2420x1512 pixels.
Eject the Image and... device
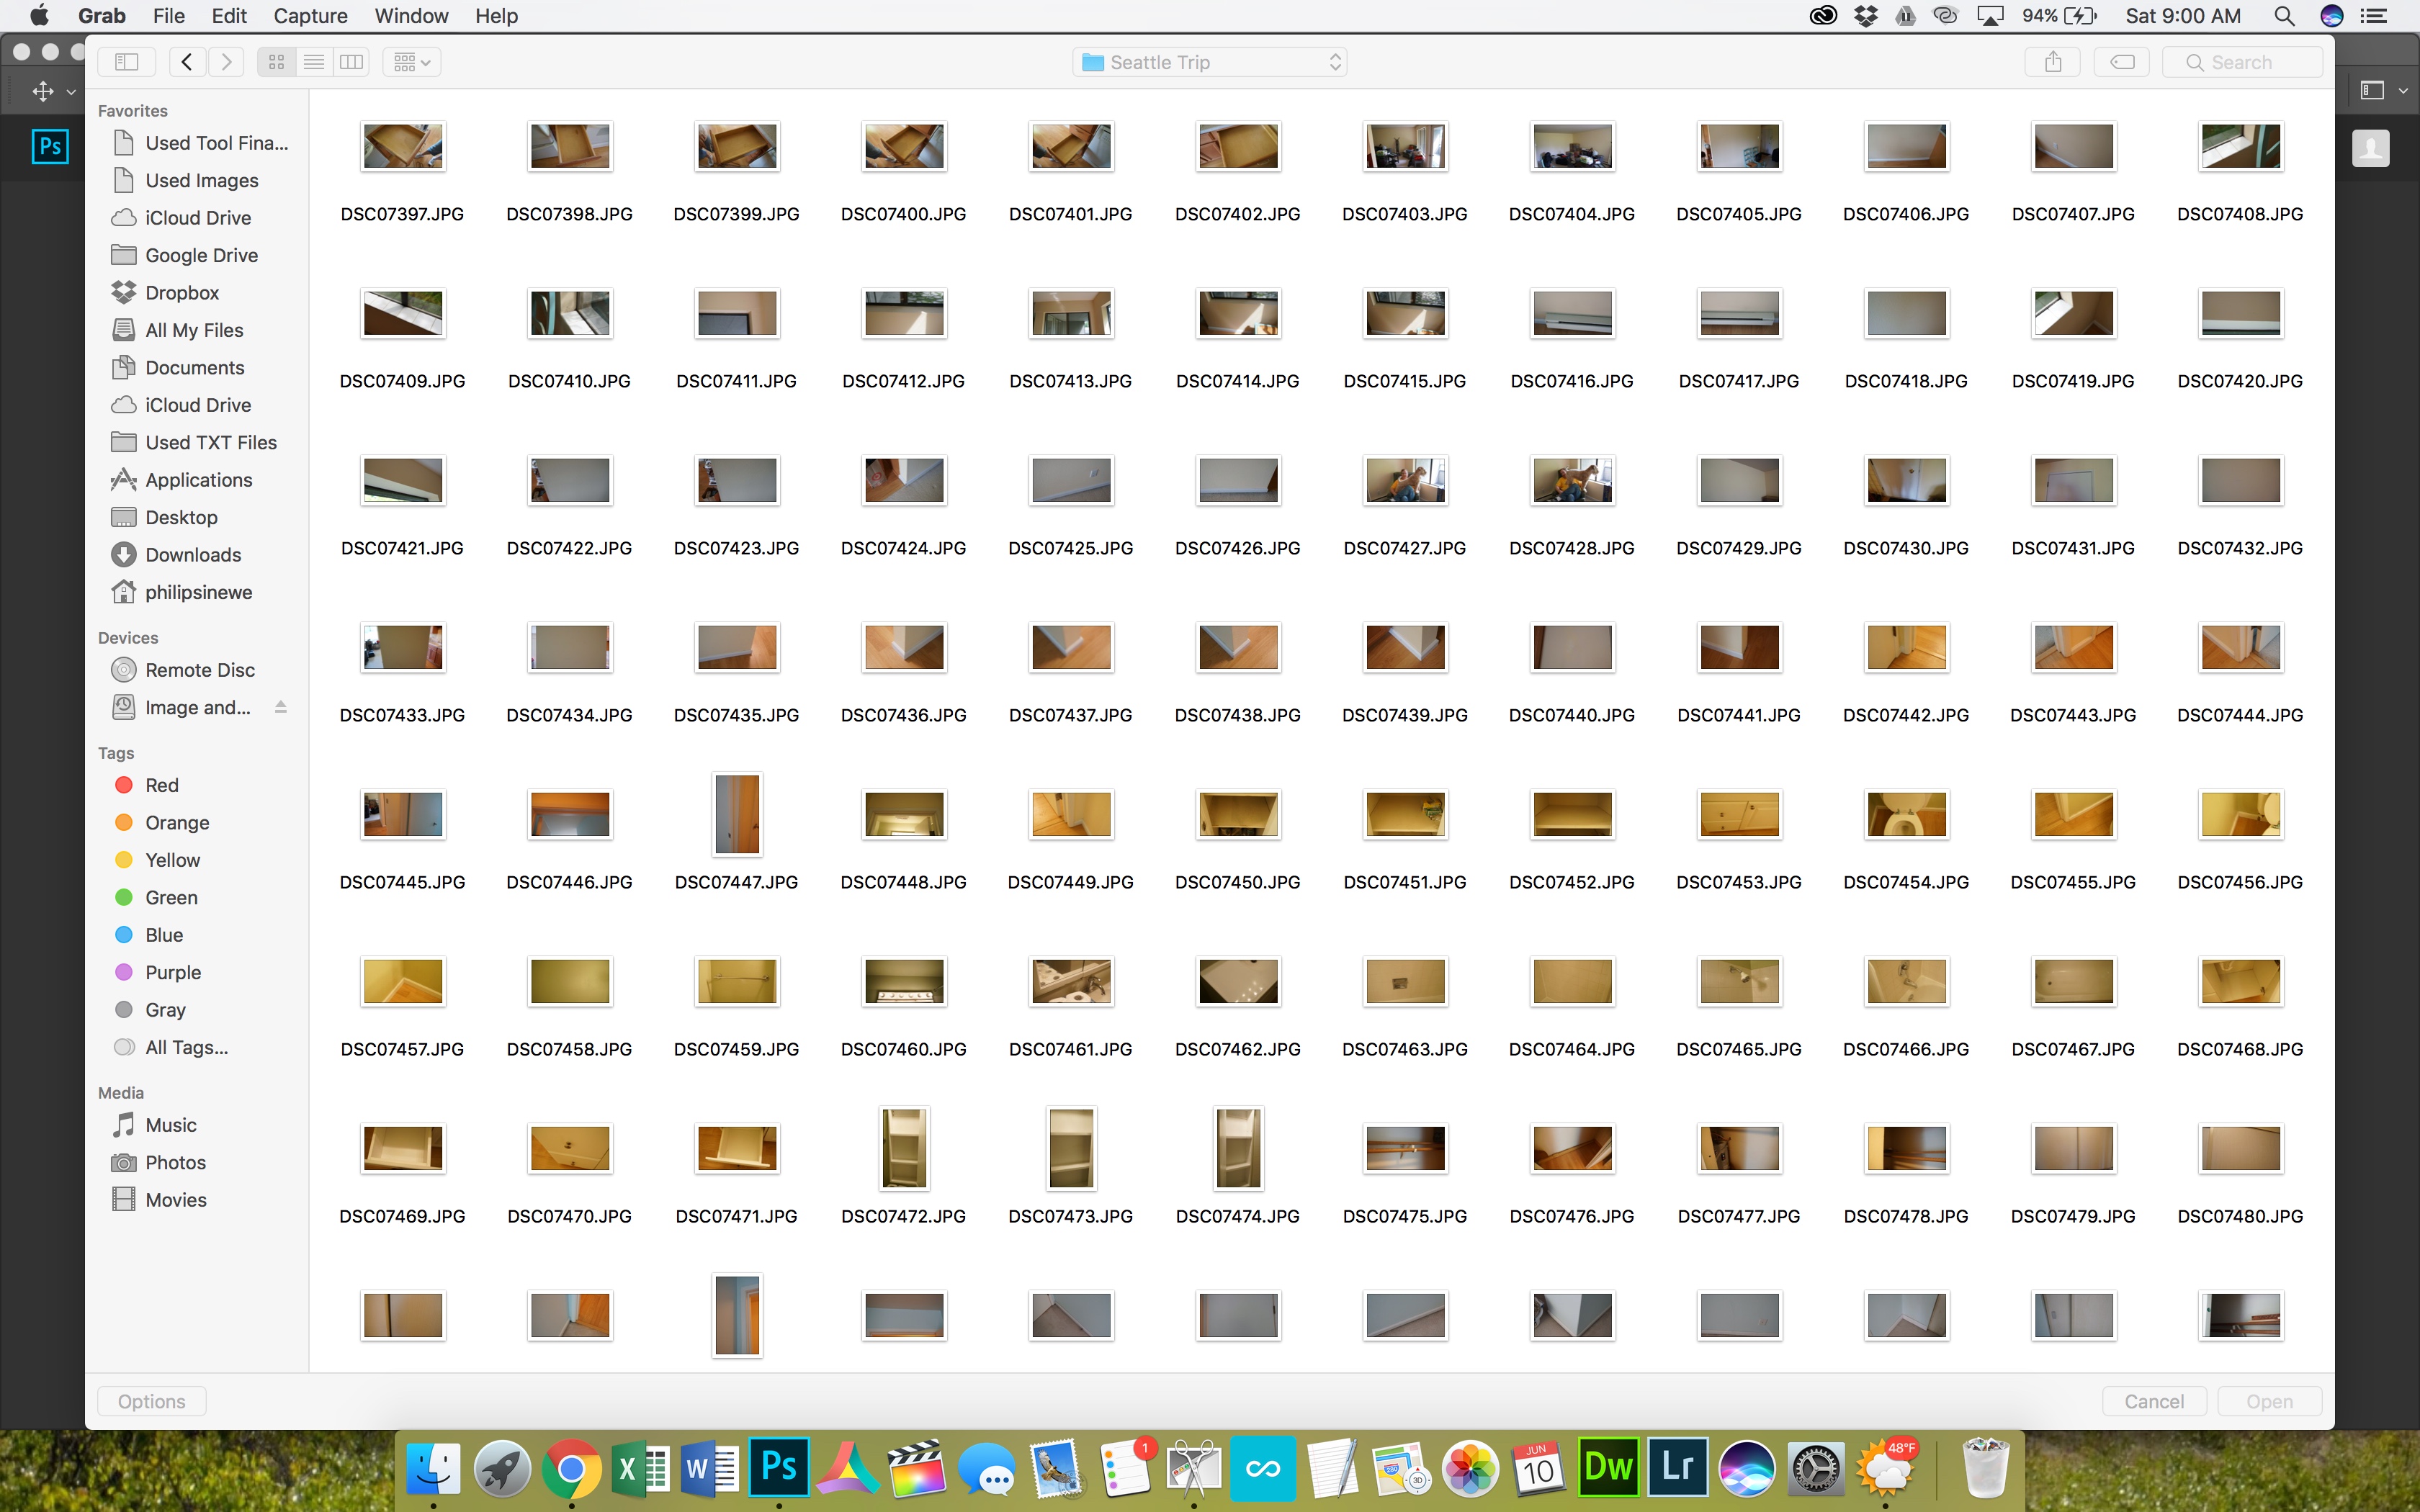pos(281,707)
